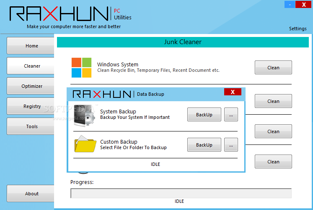
Task: Open the Optimizer section
Action: (x=31, y=86)
